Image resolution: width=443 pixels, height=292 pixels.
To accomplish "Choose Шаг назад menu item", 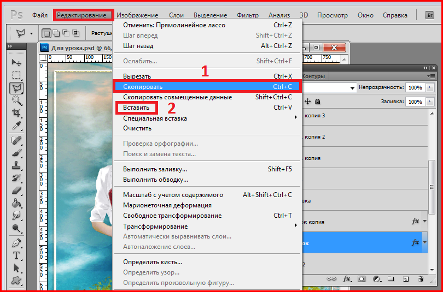I will pyautogui.click(x=208, y=46).
